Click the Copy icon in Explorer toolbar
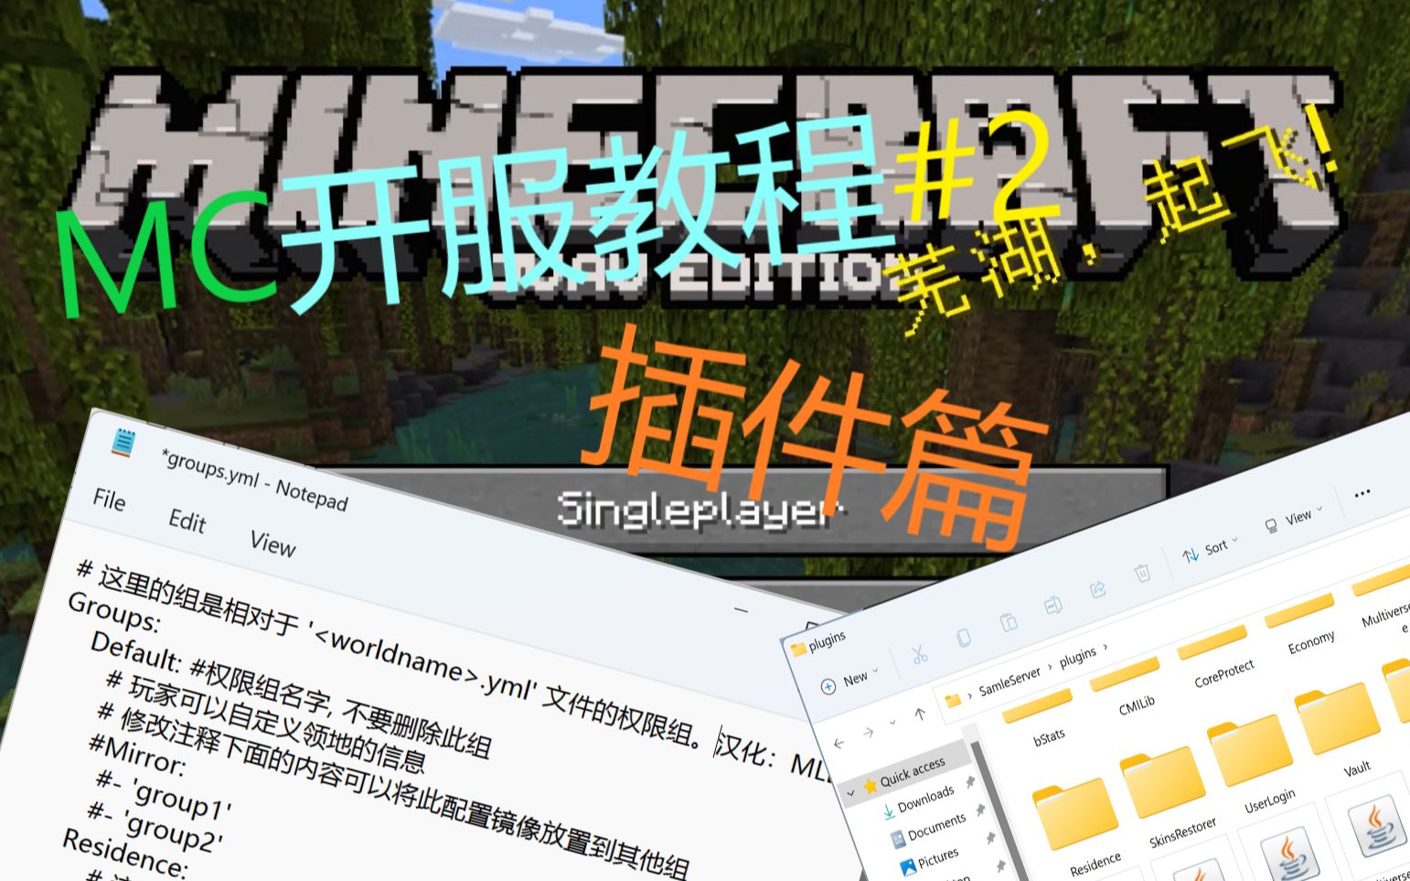This screenshot has width=1410, height=881. click(x=964, y=638)
